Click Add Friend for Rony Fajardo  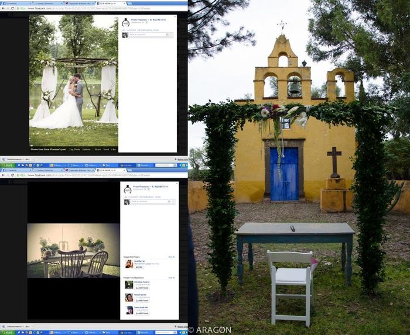[x=142, y=301]
